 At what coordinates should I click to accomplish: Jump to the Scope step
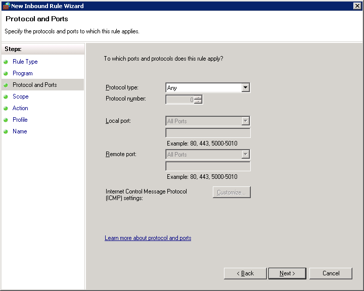pyautogui.click(x=21, y=96)
